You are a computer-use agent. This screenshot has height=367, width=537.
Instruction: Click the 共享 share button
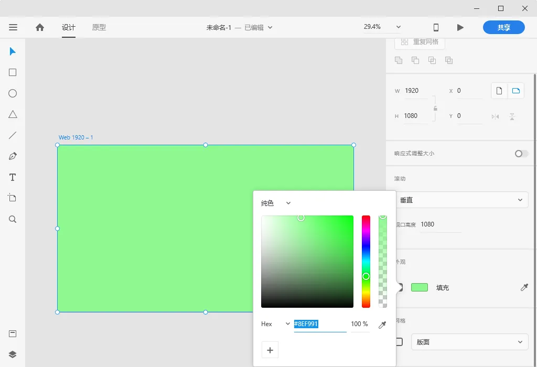point(504,27)
